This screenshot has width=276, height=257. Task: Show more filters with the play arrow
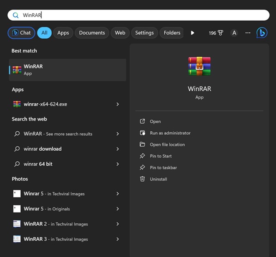(192, 33)
